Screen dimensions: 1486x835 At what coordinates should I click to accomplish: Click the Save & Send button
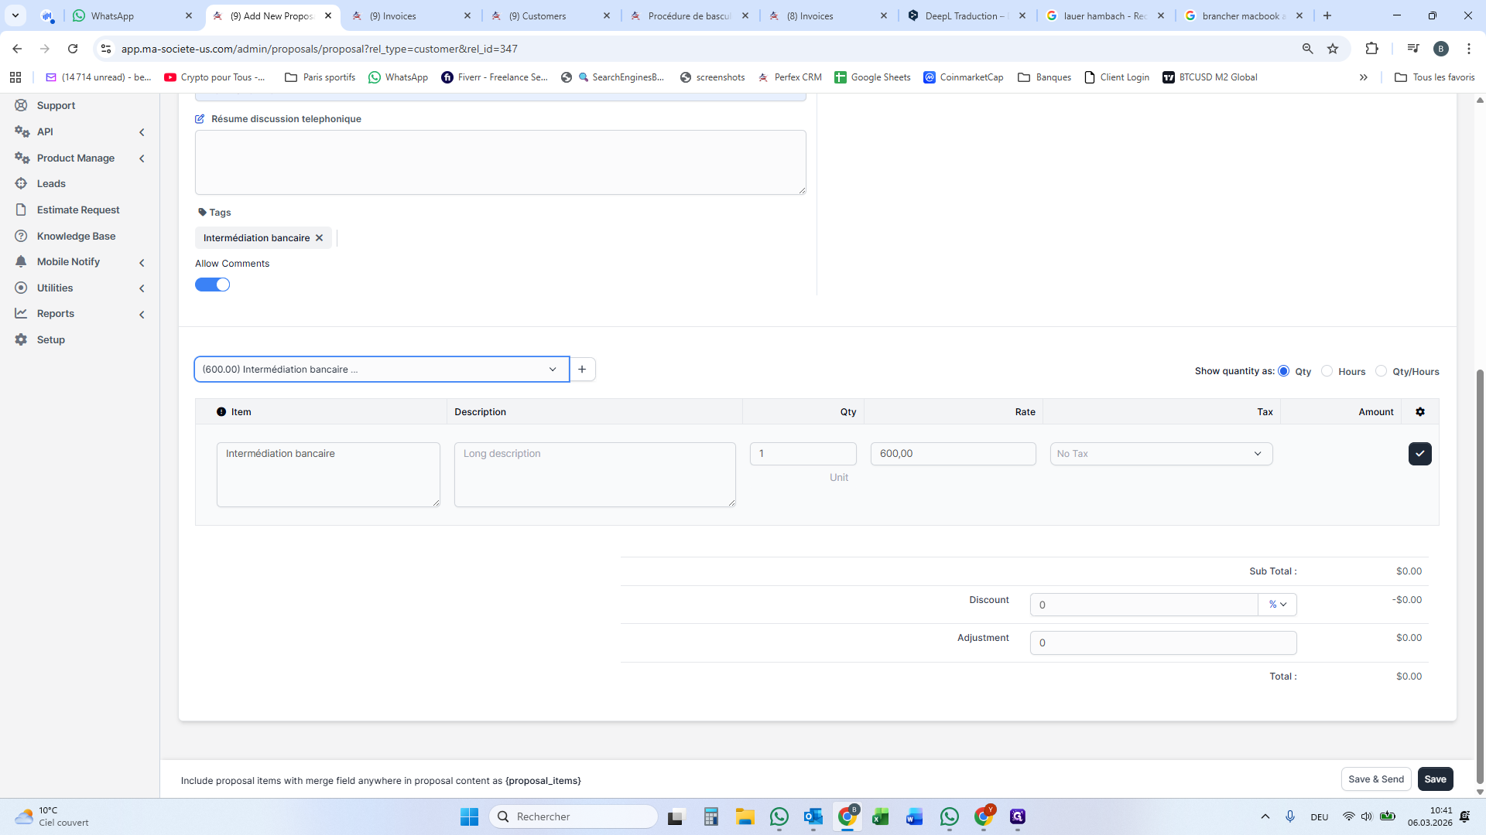tap(1375, 779)
